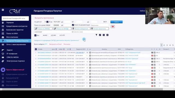Open document icon in ЭНЕРГО-СТРОЙ row
The height and width of the screenshot is (98, 175).
click(90, 56)
